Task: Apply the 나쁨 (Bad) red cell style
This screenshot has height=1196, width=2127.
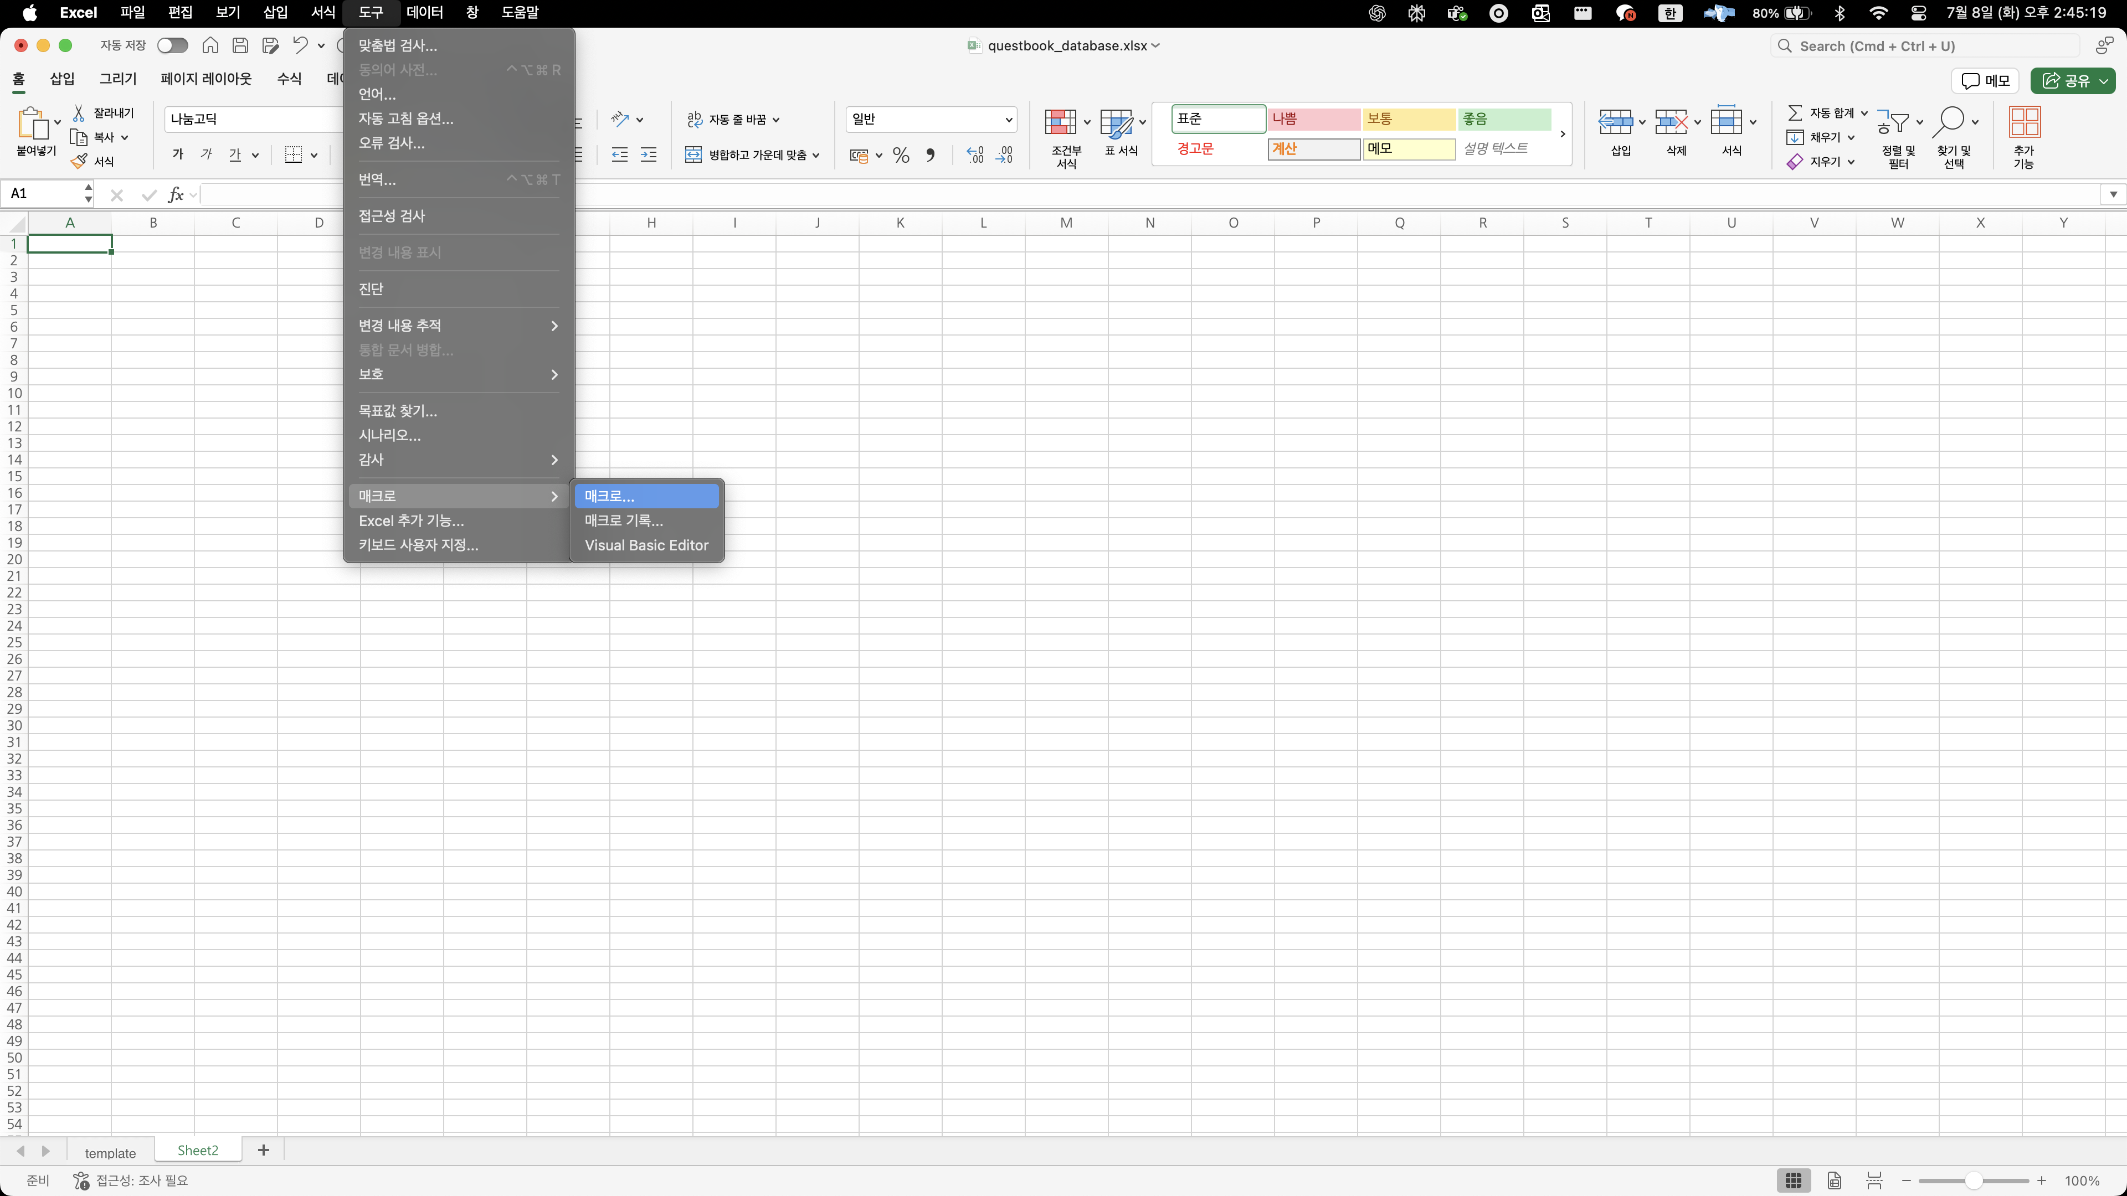Action: [x=1313, y=119]
